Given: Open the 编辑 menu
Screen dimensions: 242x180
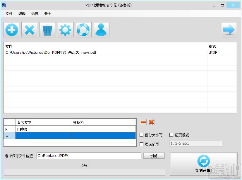Looking at the screenshot, I should coord(22,13).
